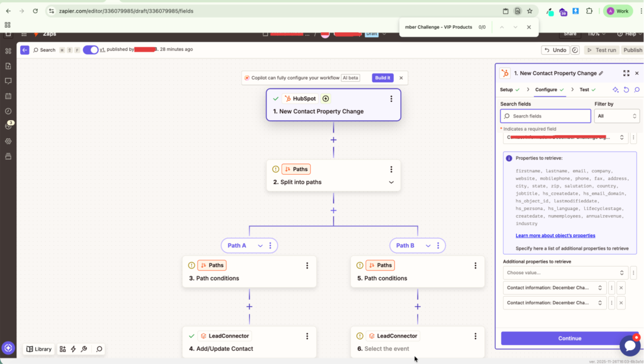The height and width of the screenshot is (364, 644).
Task: Open the Filter by All dropdown
Action: (x=617, y=116)
